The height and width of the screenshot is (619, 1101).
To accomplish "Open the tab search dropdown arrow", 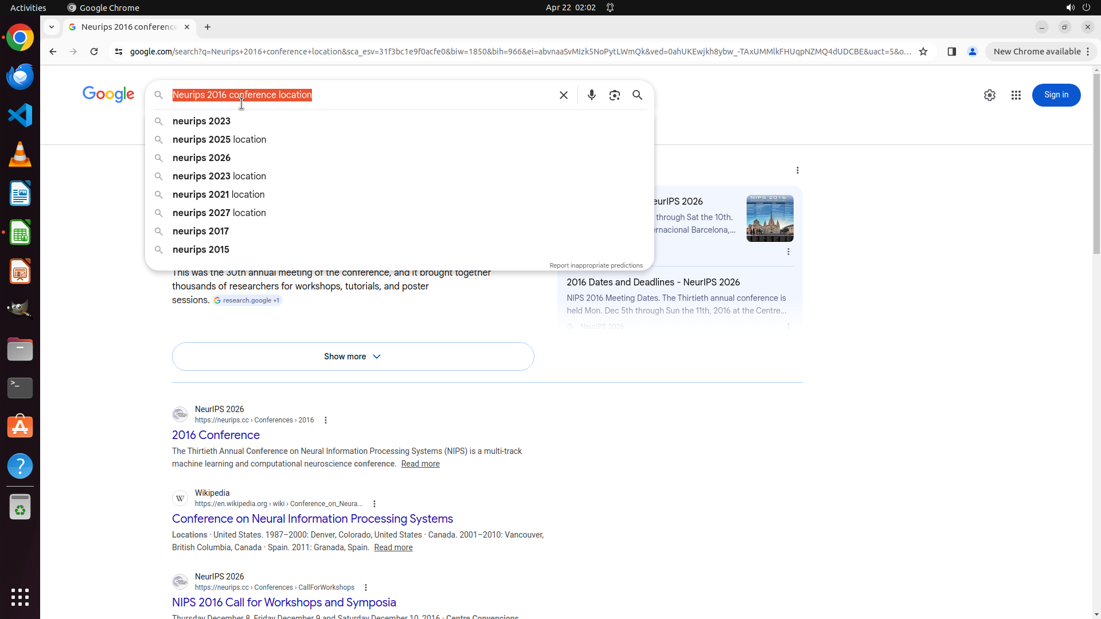I will pos(52,27).
